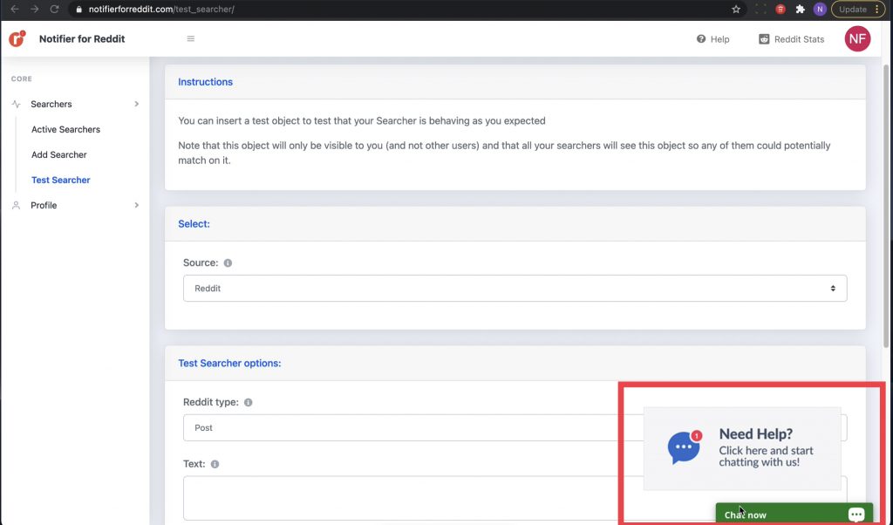Click the info icon beside Text

215,464
